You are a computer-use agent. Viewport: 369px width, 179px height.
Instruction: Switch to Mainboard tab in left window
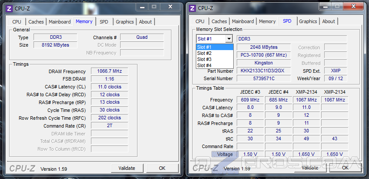[60, 22]
